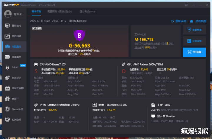Click the Beta badge next to 2哈ai

tap(23, 66)
